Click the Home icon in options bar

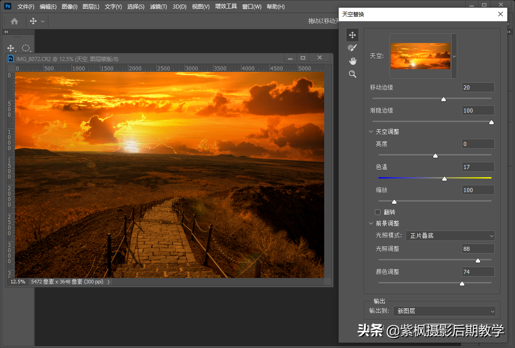[x=14, y=21]
